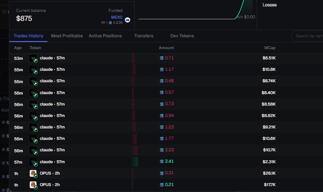Click the Search by name field
This screenshot has height=192, width=323.
[x=307, y=36]
